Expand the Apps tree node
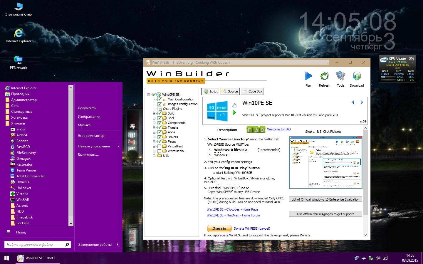423x264 pixels. pyautogui.click(x=154, y=132)
